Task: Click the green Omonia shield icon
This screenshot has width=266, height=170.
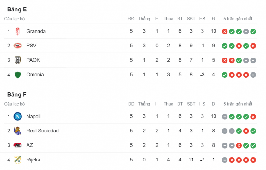Action: point(18,75)
